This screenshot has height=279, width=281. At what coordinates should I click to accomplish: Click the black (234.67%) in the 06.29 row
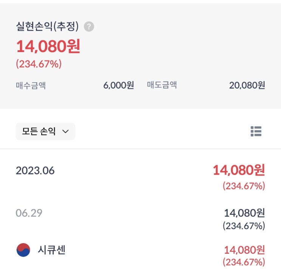[x=244, y=226]
